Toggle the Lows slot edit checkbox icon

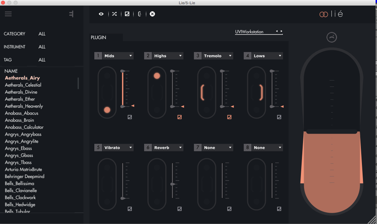click(x=279, y=117)
